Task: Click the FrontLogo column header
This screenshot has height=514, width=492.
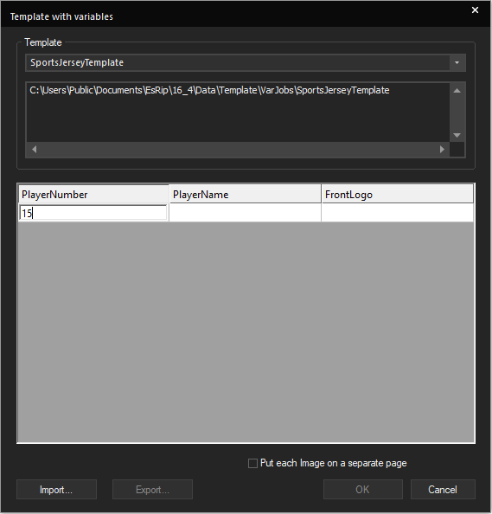Action: 398,195
